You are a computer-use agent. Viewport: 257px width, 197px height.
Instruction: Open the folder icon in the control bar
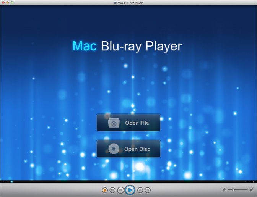(x=112, y=190)
